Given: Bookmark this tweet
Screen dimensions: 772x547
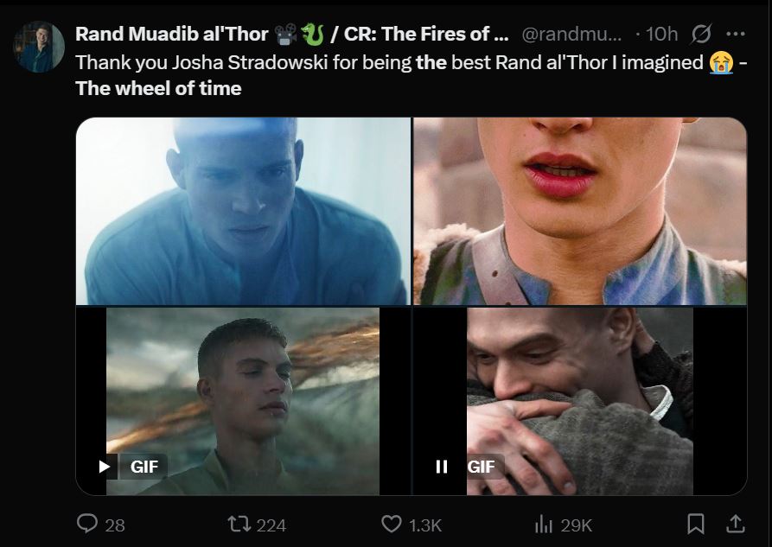Looking at the screenshot, I should (695, 524).
